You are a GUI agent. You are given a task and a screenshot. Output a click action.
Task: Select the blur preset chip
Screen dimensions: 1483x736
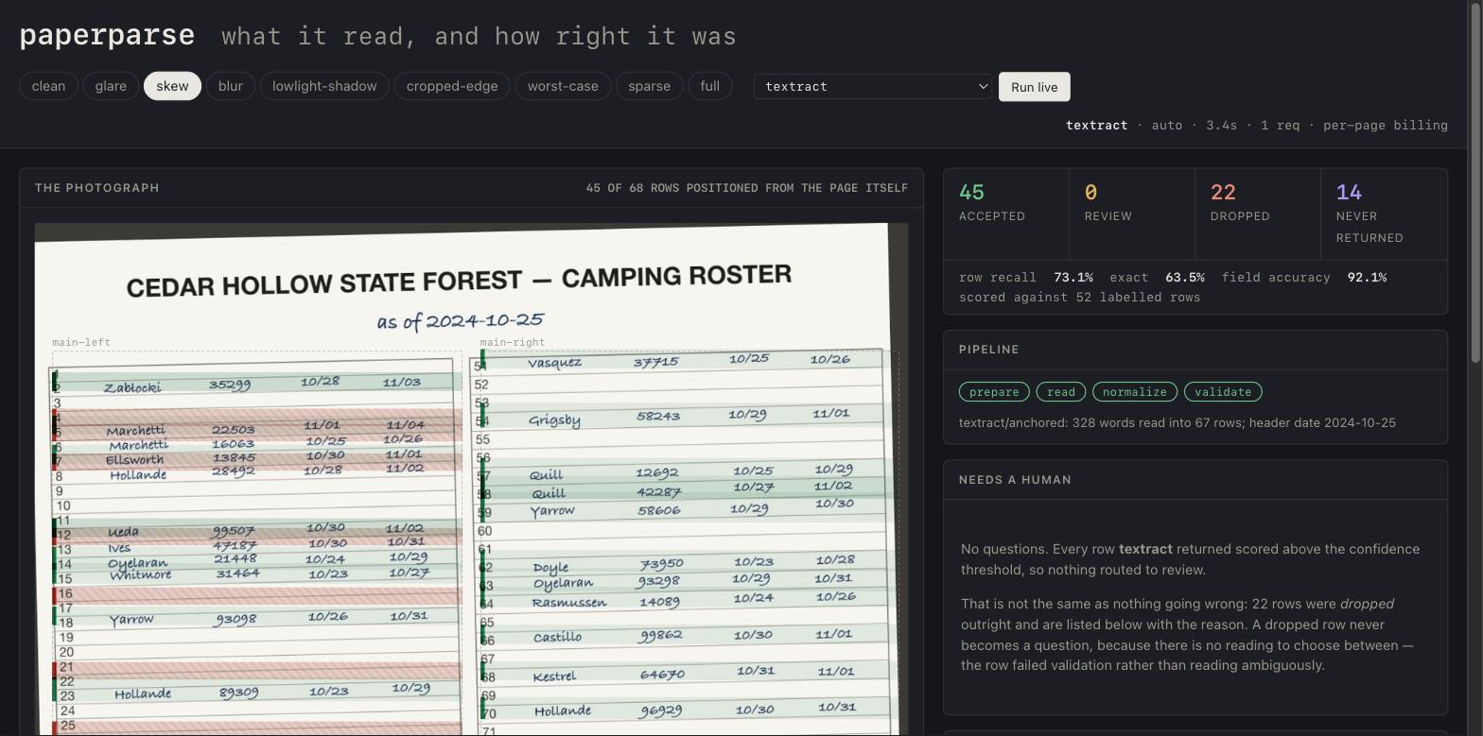[231, 86]
